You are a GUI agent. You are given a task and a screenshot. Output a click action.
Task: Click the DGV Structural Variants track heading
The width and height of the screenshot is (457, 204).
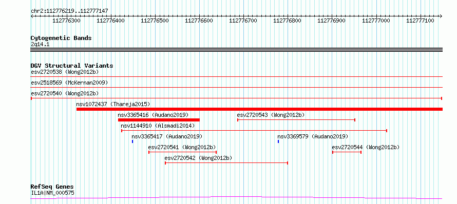(x=72, y=66)
